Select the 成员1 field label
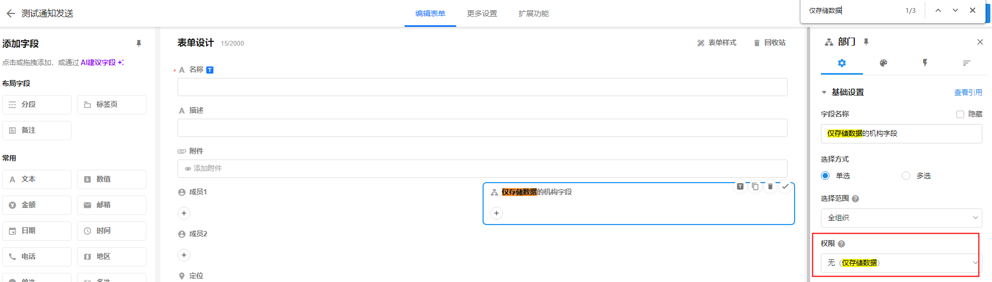The image size is (992, 282). pos(198,192)
